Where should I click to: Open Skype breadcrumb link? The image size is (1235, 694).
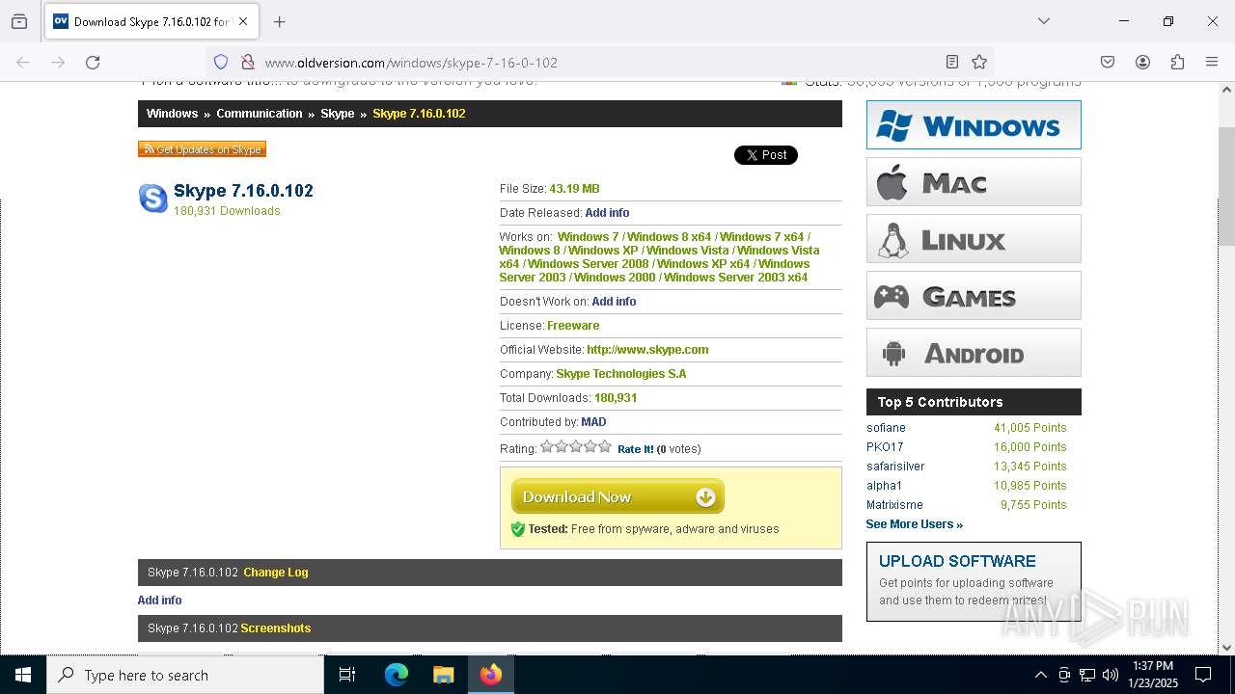338,114
